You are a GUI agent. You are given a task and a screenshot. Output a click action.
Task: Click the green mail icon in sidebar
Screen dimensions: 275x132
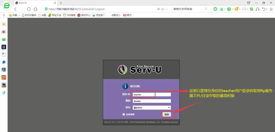click(4, 39)
